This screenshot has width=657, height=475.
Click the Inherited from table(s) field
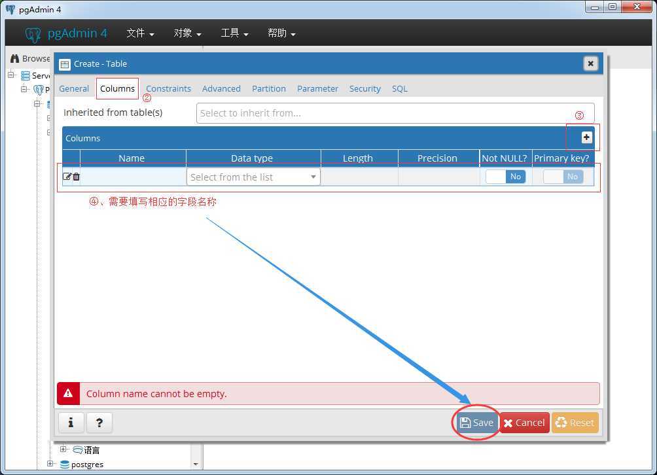(x=395, y=113)
